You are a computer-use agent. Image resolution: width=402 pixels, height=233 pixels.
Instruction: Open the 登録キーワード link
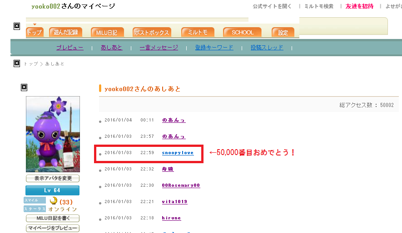coord(214,48)
